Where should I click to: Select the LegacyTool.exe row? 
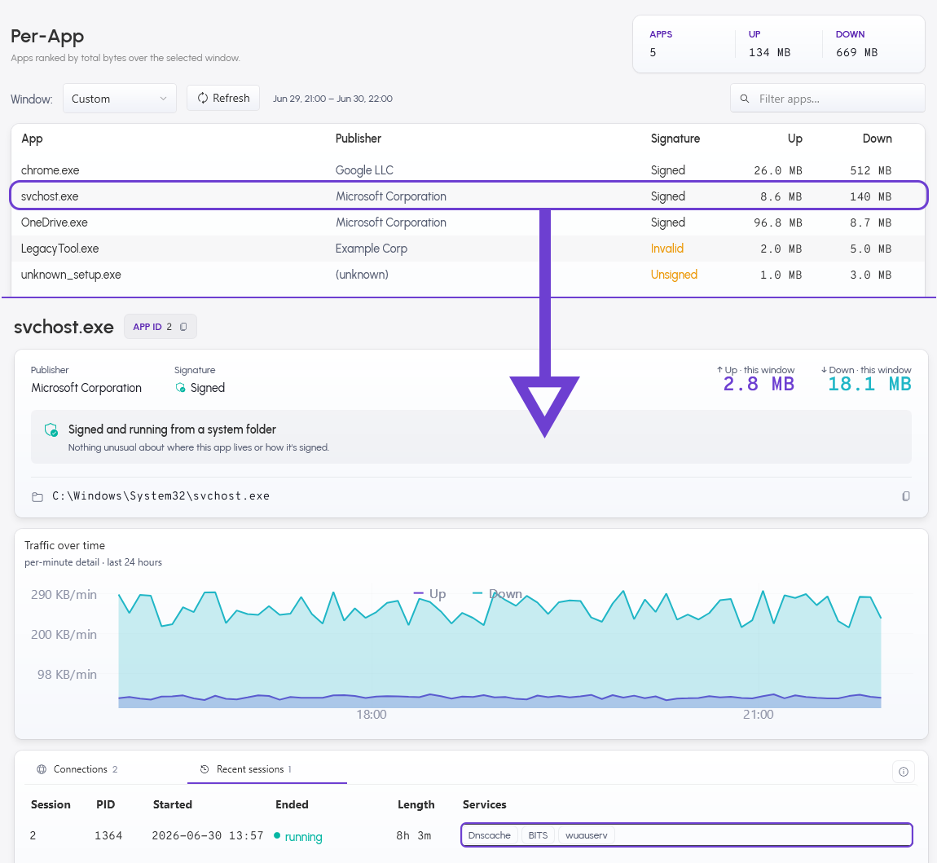pyautogui.click(x=468, y=249)
